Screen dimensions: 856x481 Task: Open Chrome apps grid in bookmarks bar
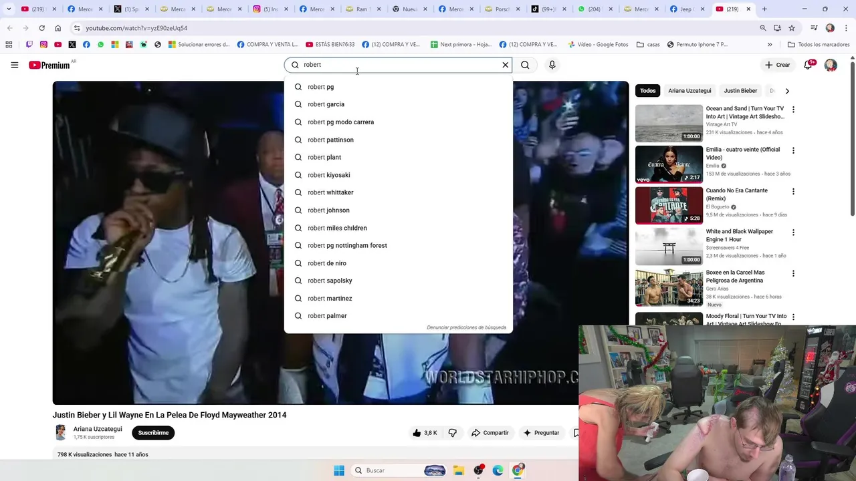9,45
